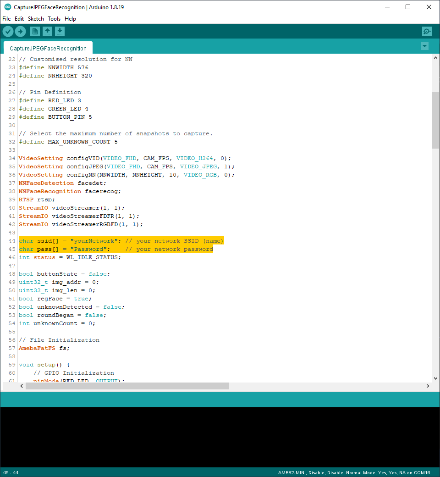Click the horizontal scrollbar right arrow
Viewport: 440px width, 477px height.
pyautogui.click(x=428, y=386)
